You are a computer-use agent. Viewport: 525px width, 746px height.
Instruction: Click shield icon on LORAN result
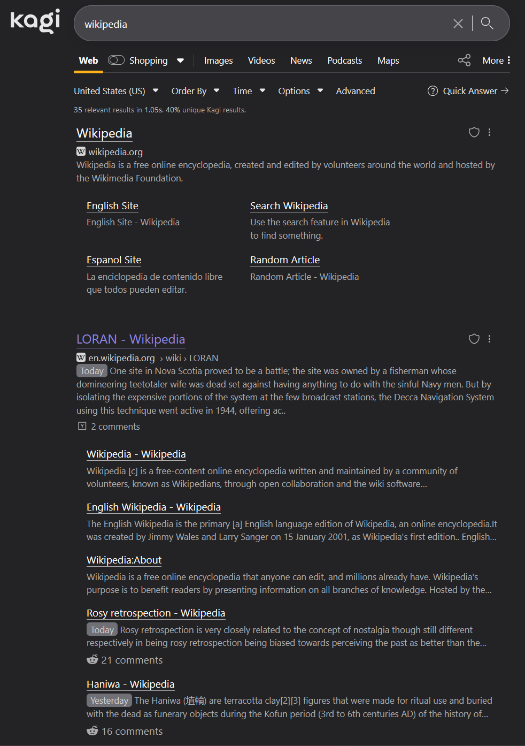click(474, 339)
